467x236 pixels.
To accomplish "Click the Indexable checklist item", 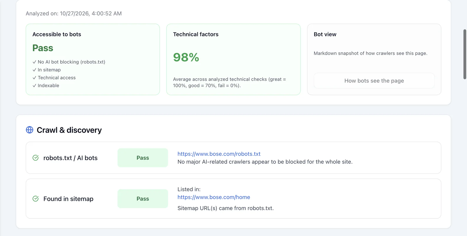I will pos(46,86).
